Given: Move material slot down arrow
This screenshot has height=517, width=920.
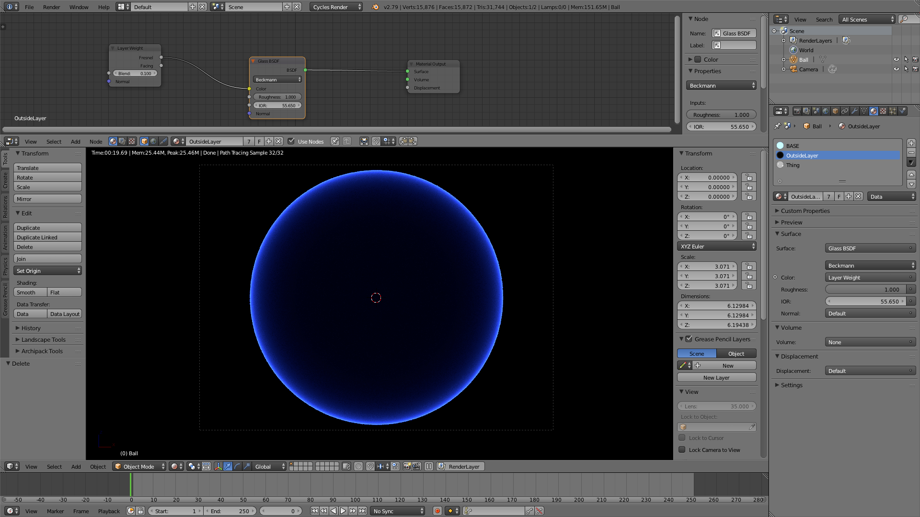Looking at the screenshot, I should tap(911, 184).
